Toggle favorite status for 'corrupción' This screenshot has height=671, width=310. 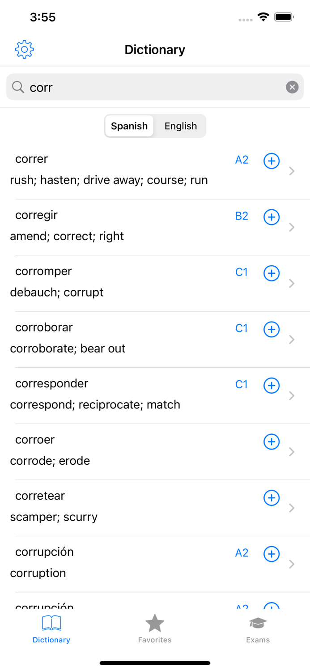(x=271, y=554)
